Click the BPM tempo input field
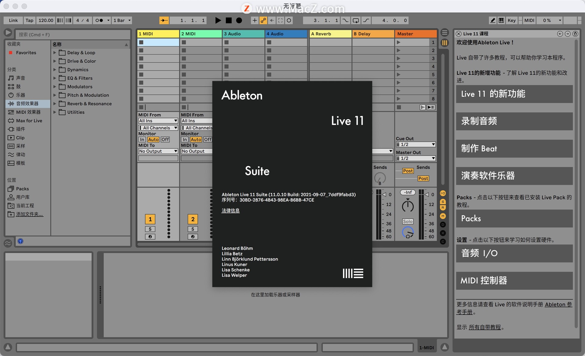Viewport: 585px width, 356px height. 46,19
